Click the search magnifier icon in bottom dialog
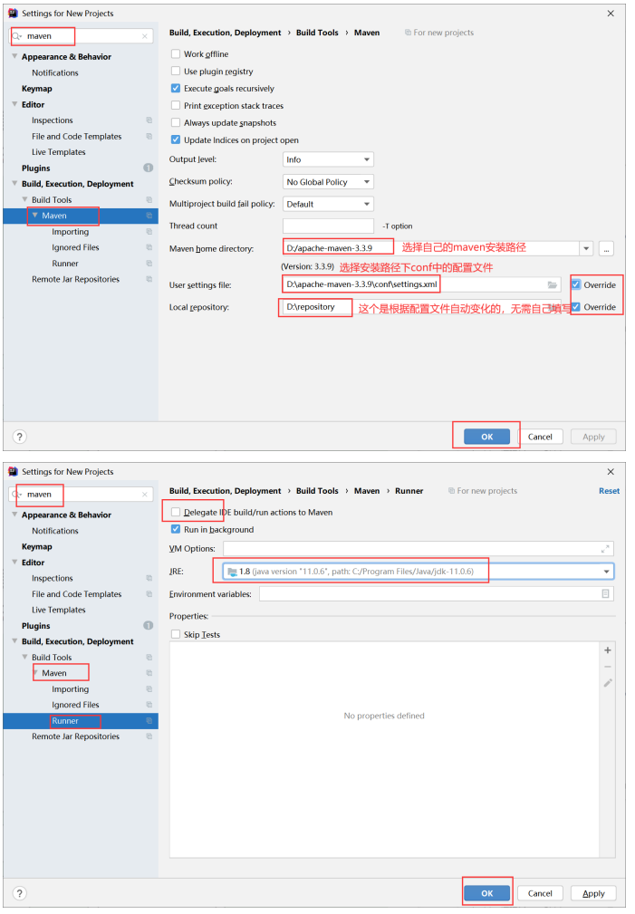Image resolution: width=635 pixels, height=914 pixels. click(15, 495)
